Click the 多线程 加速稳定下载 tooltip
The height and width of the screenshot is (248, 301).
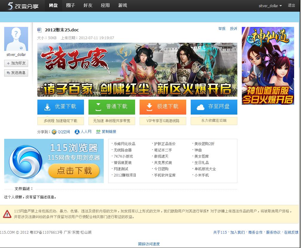[61, 121]
